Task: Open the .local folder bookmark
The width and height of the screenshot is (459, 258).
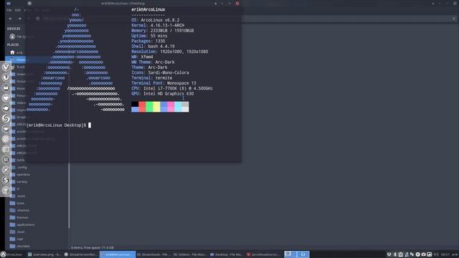Action: [17, 231]
